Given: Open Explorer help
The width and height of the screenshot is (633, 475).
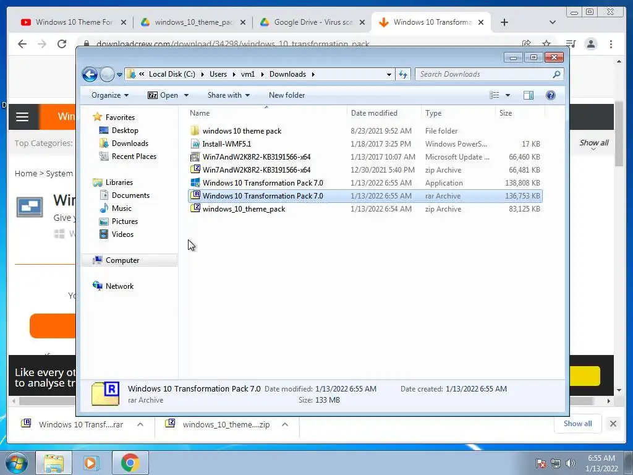Looking at the screenshot, I should [551, 95].
